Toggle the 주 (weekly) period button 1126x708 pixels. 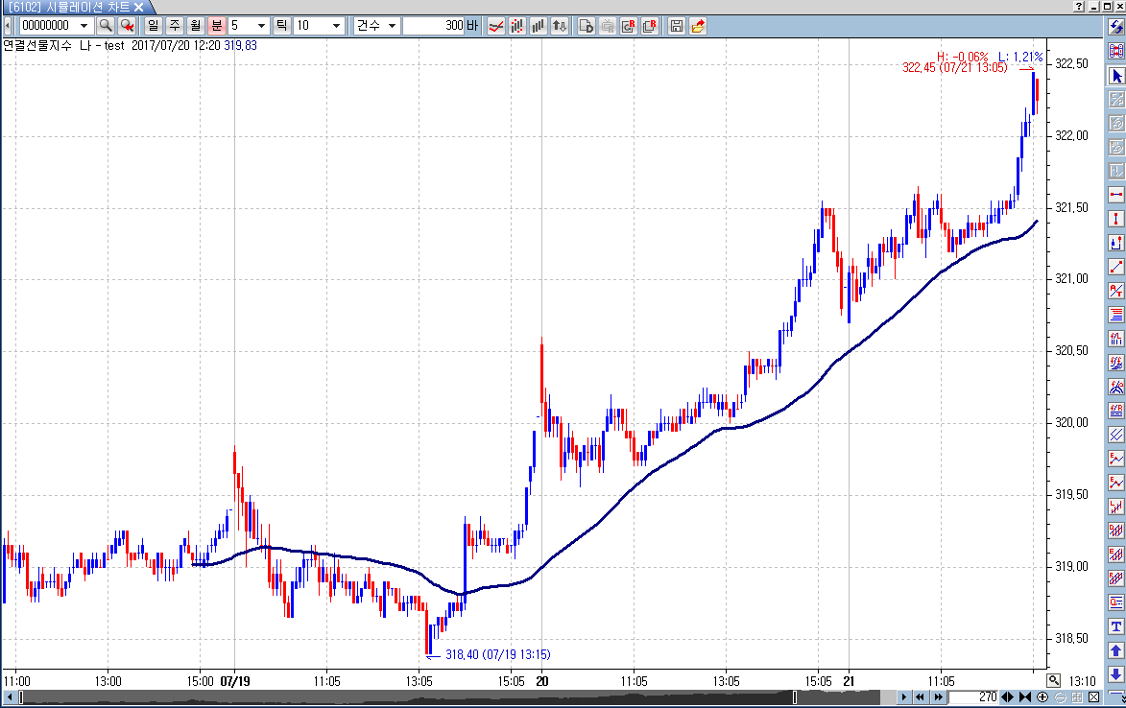(175, 26)
